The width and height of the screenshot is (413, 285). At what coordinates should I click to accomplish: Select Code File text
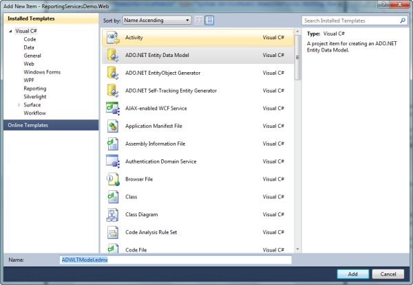(136, 250)
